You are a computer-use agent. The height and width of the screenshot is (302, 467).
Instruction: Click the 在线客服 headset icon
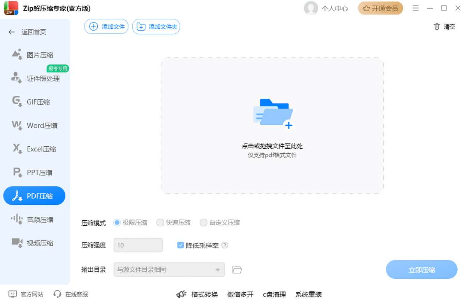[58, 294]
